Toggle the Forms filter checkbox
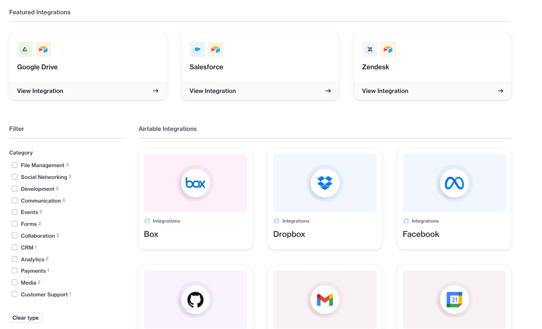Screen dimensions: 542x329 (x=15, y=224)
